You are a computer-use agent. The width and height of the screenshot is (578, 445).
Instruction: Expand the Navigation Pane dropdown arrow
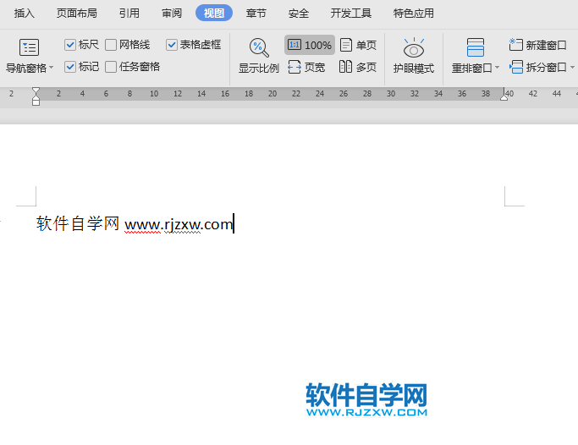(x=51, y=68)
